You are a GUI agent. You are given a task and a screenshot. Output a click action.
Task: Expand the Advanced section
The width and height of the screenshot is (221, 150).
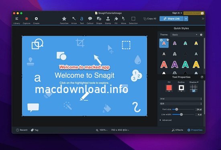166,120
